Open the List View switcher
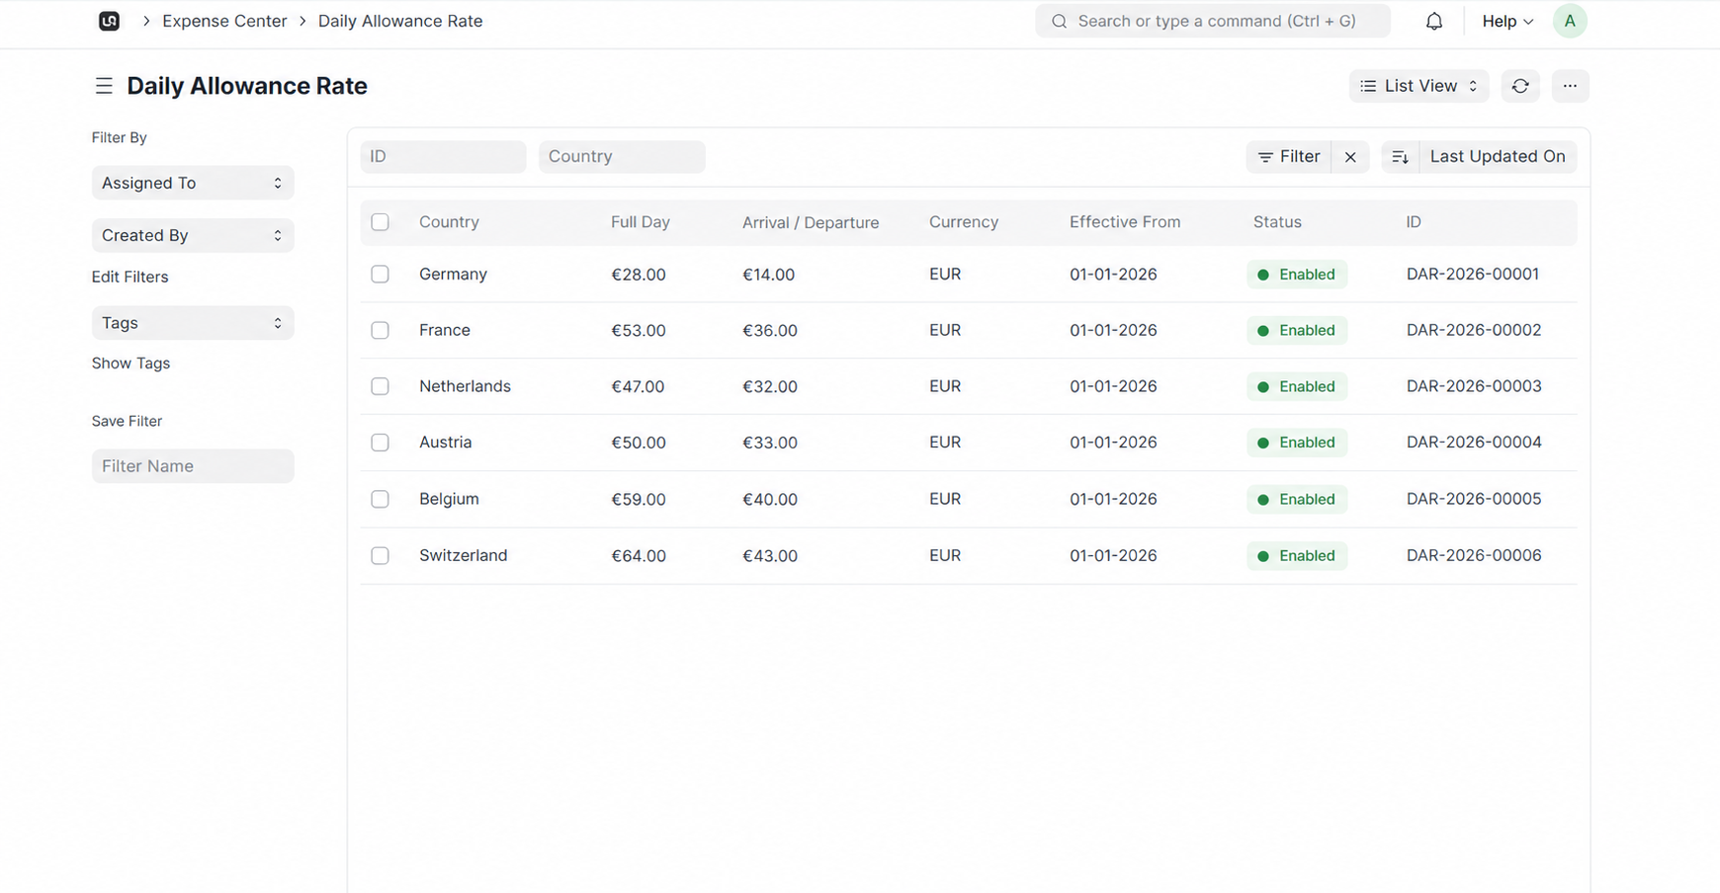 point(1419,86)
